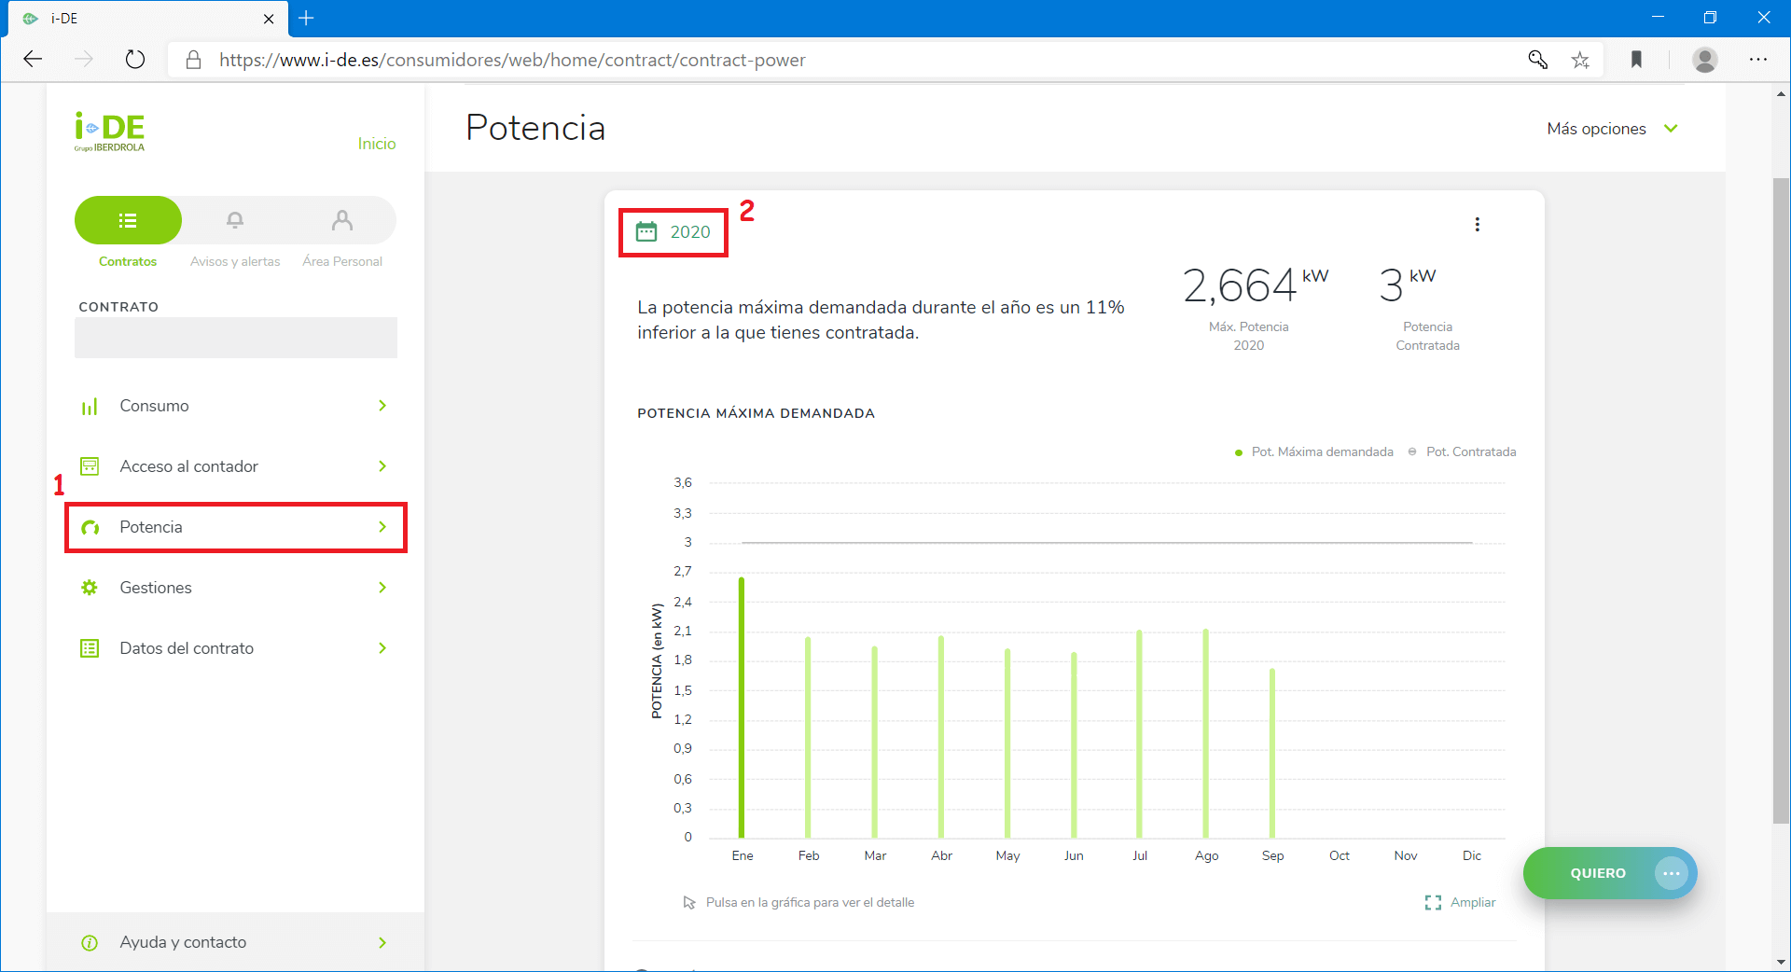Expand the Consumo menu chevron
1791x972 pixels.
pyautogui.click(x=382, y=406)
